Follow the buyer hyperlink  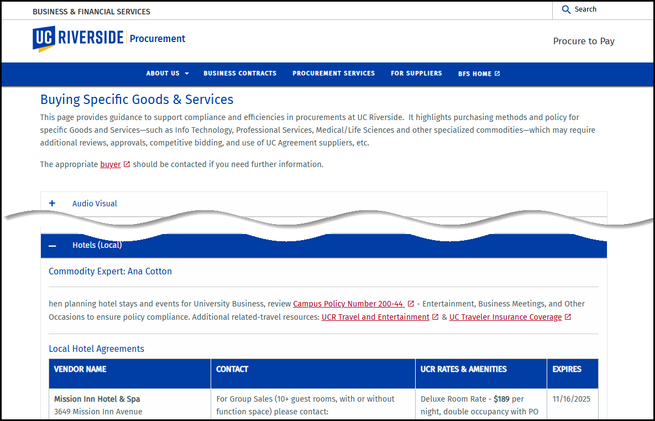click(x=110, y=164)
